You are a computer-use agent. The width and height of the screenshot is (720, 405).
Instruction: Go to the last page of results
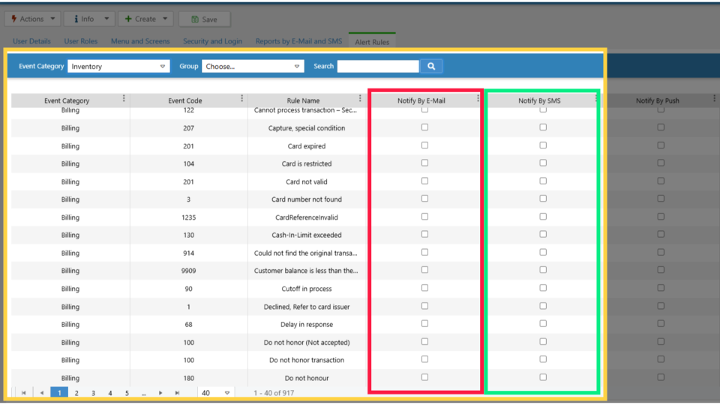pos(177,393)
